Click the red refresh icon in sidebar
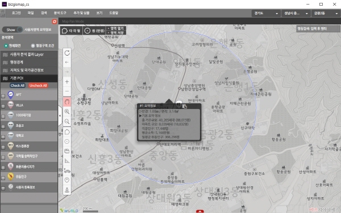Screen dimensions: 341x213 click(55, 22)
